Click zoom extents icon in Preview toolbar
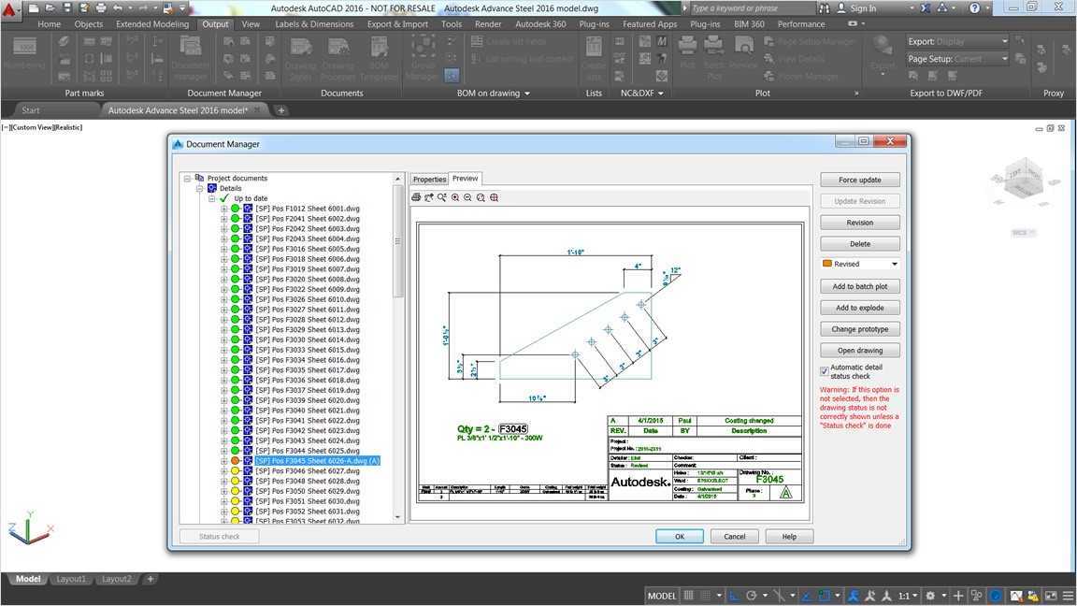The width and height of the screenshot is (1077, 606). pos(494,197)
